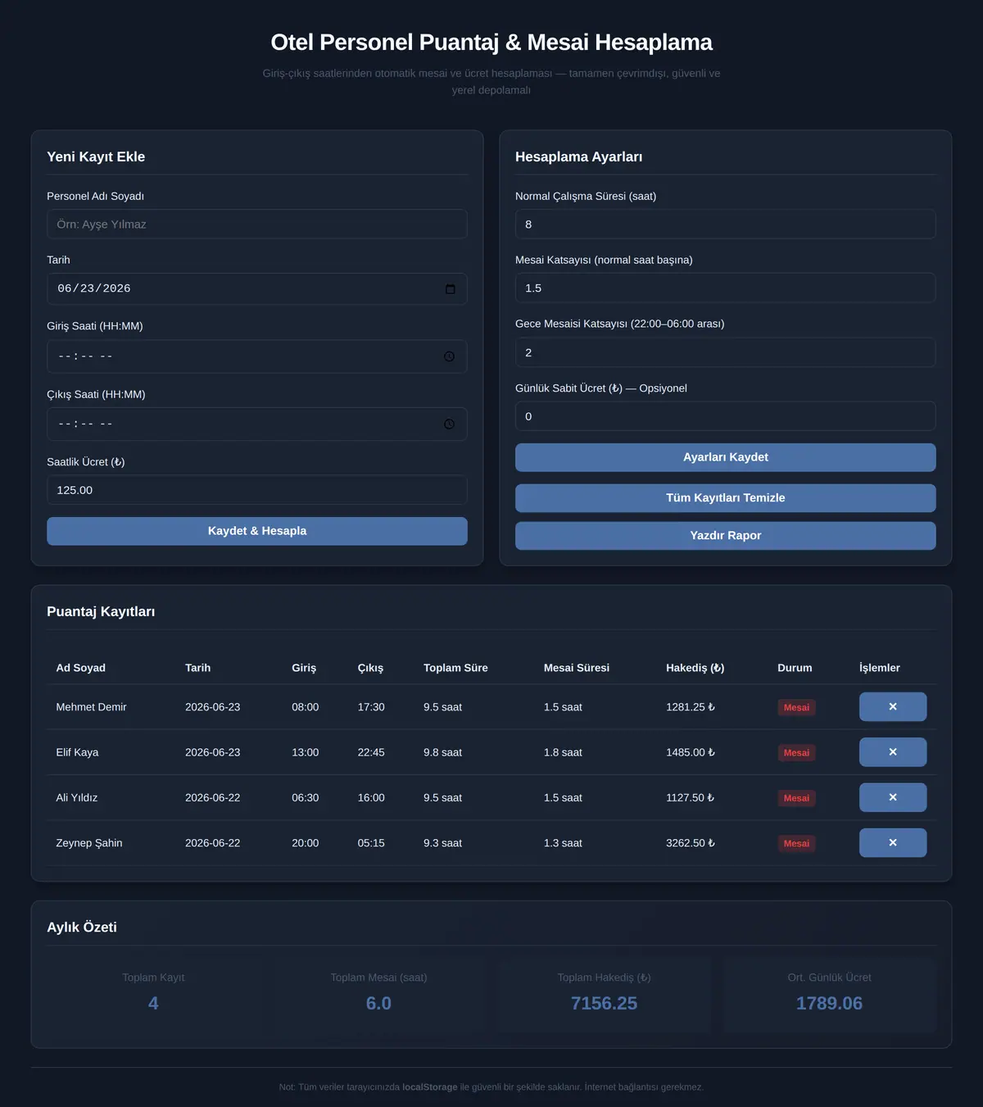983x1107 pixels.
Task: Delete Mehmet Demir's record
Action: tap(893, 707)
